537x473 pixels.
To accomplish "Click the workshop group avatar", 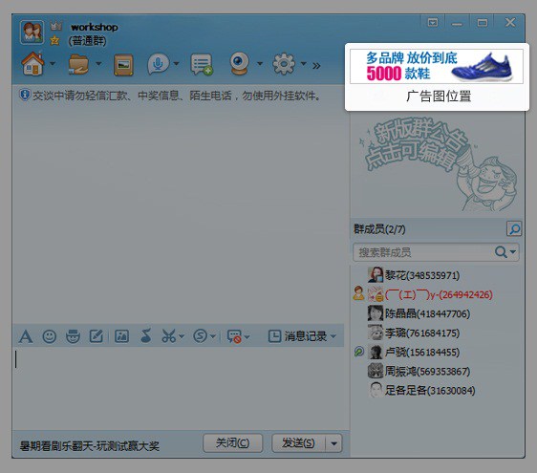I will point(32,32).
